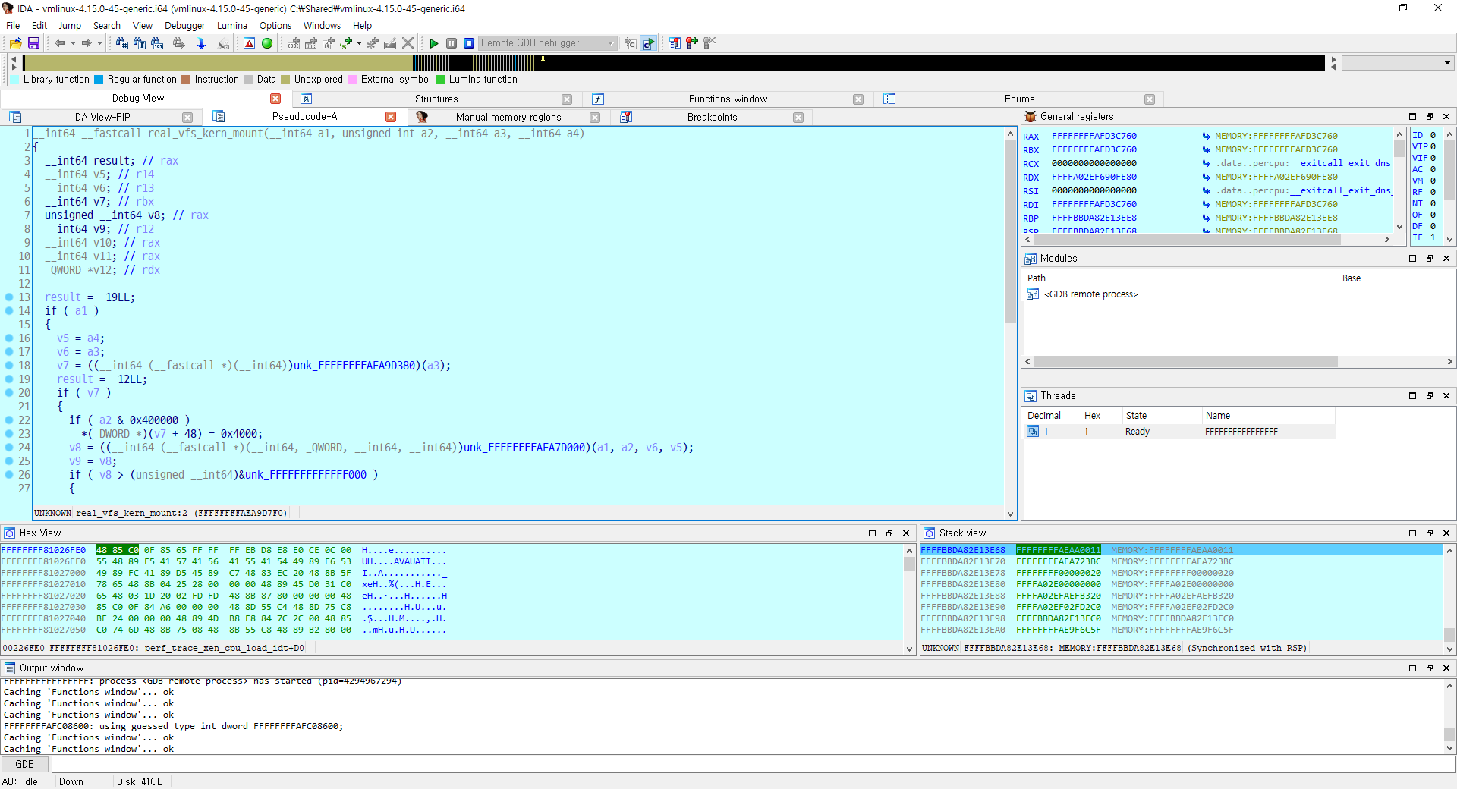Click the red warning triangle toolbar icon

click(249, 43)
